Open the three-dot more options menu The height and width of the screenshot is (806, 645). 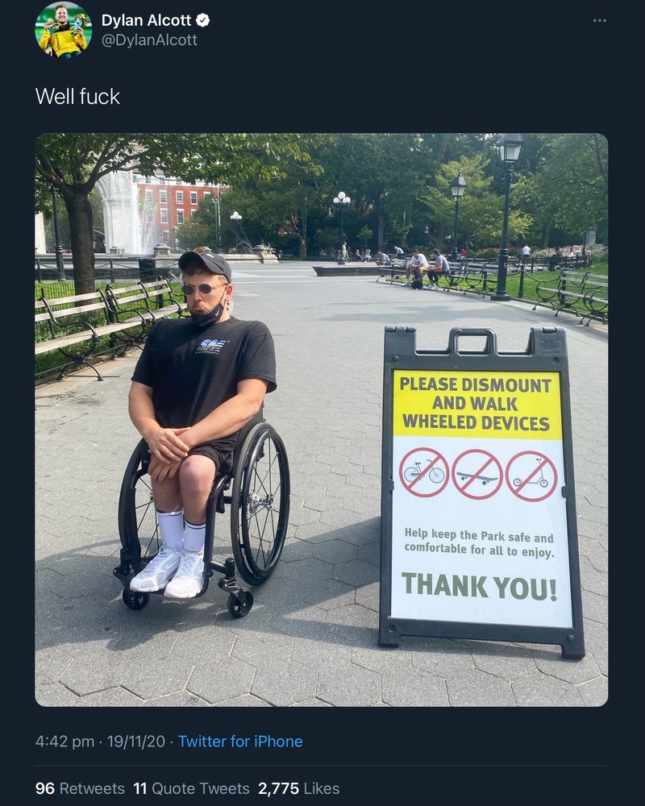click(599, 21)
